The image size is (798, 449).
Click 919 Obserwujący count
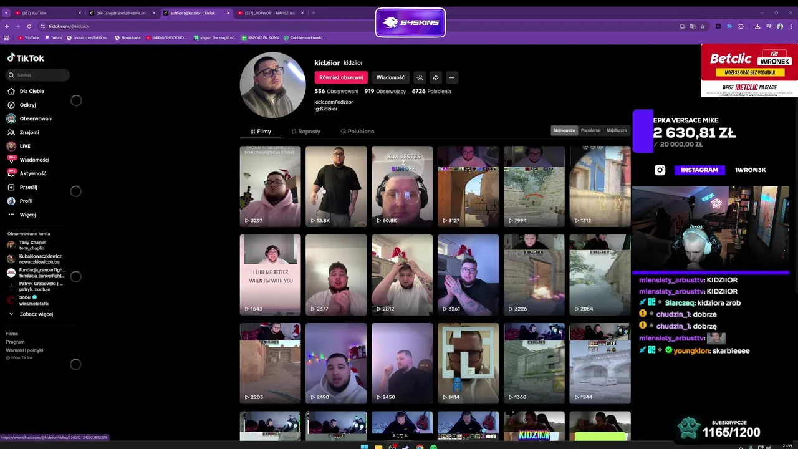point(385,91)
